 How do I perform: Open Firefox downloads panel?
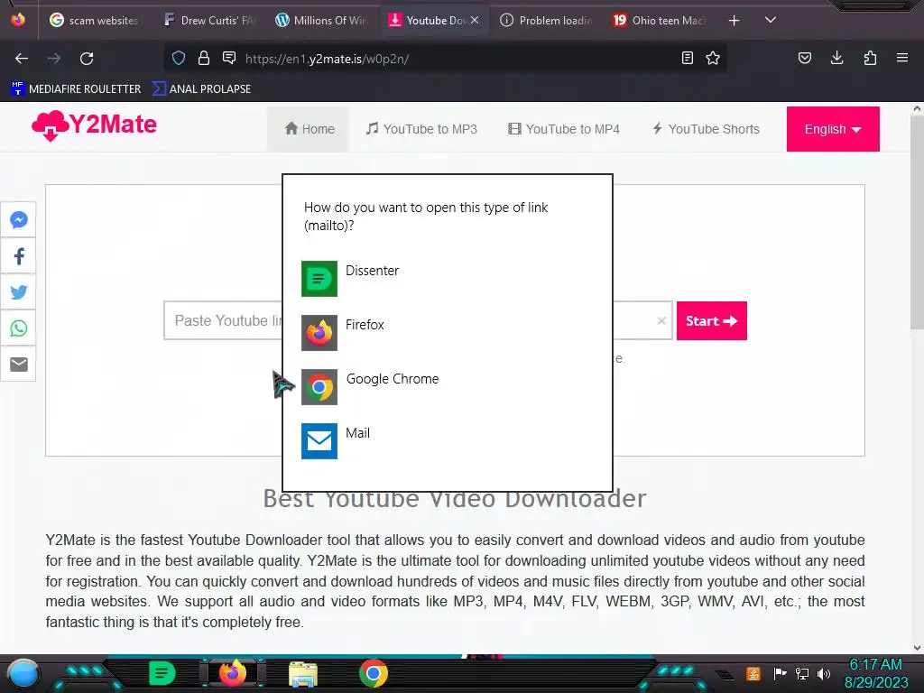[836, 58]
